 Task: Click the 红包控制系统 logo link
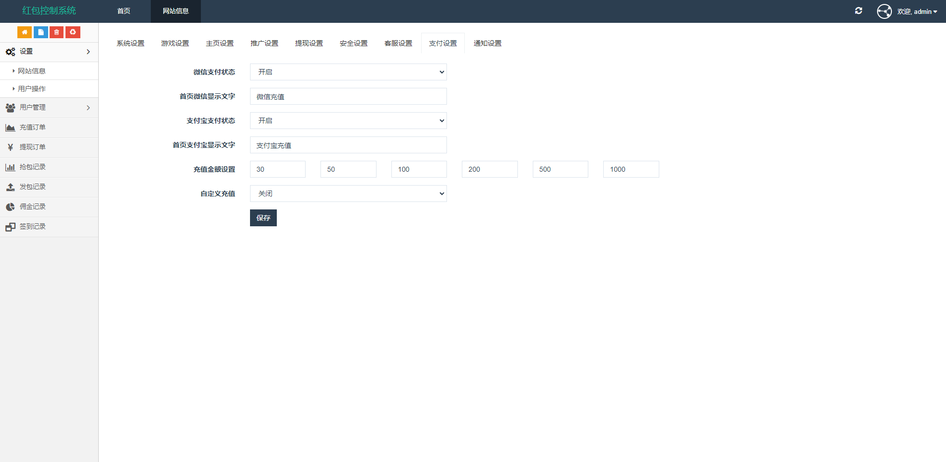[49, 10]
